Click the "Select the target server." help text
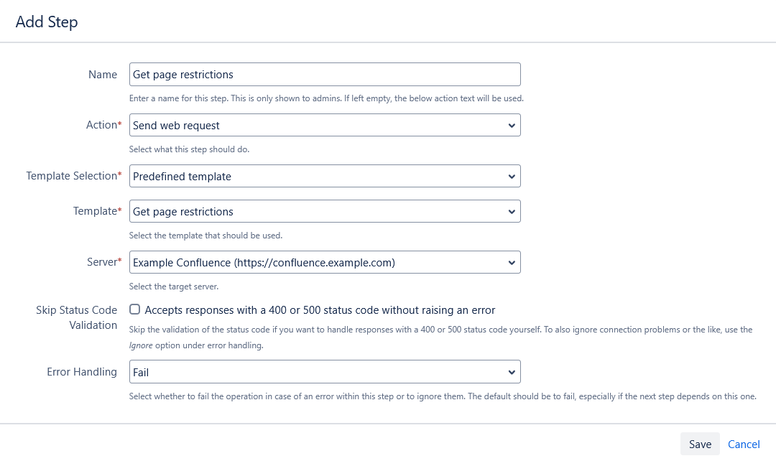Image resolution: width=776 pixels, height=461 pixels. coord(173,287)
